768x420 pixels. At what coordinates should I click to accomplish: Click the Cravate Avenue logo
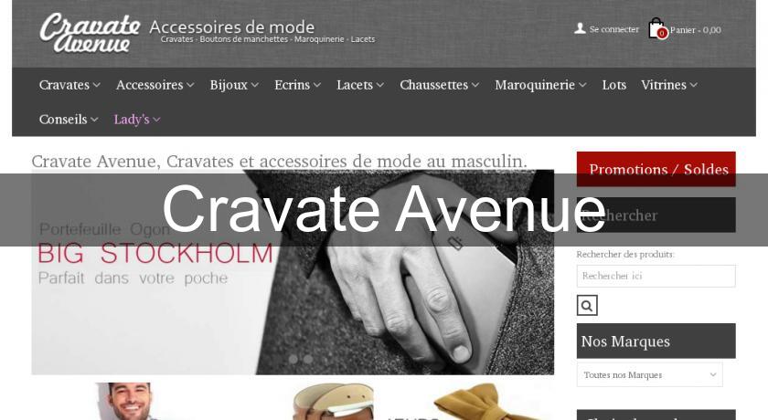click(x=90, y=33)
